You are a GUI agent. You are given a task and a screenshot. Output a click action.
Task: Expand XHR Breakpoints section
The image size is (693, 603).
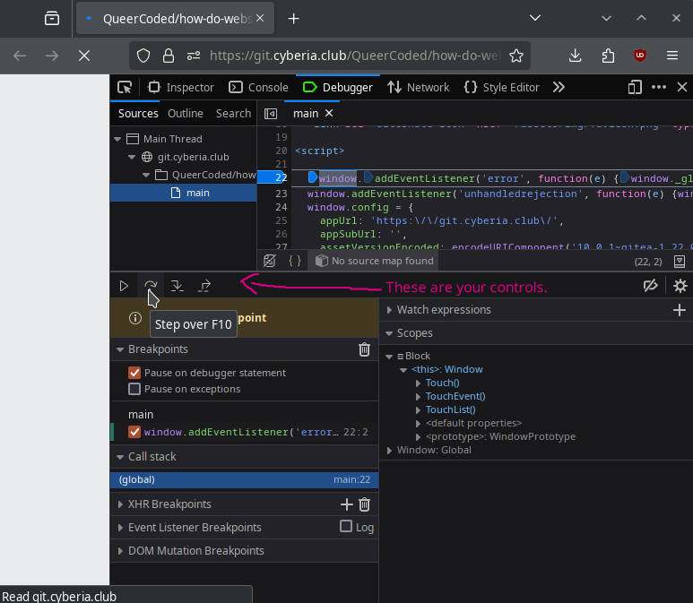coord(120,504)
